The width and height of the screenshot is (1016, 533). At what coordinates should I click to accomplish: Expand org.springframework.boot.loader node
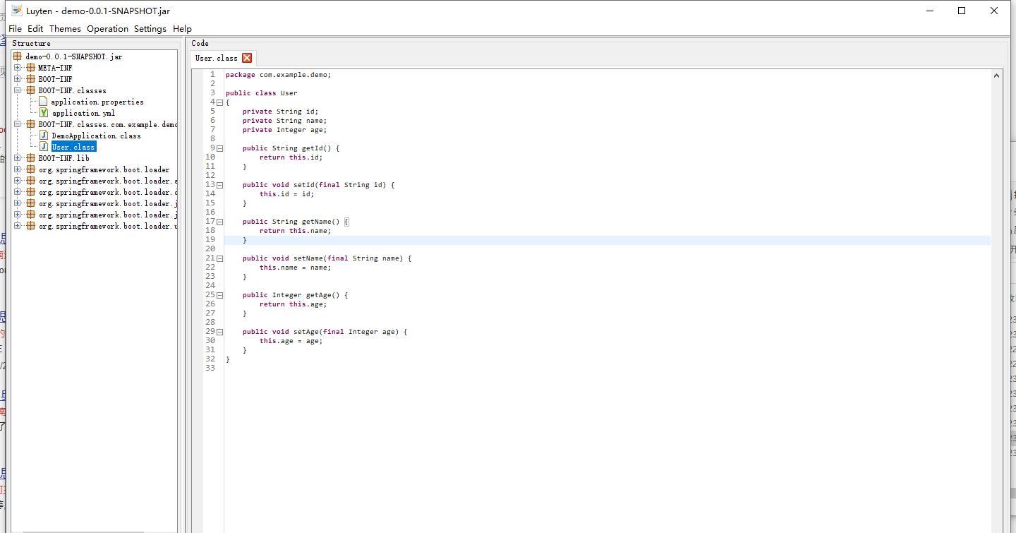[x=18, y=169]
